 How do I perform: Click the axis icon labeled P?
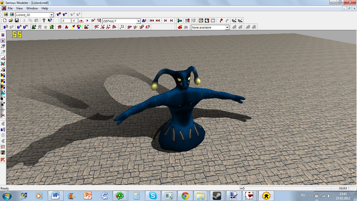102,27
